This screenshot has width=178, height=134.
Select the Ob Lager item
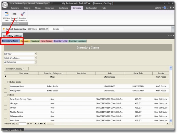[14, 103]
